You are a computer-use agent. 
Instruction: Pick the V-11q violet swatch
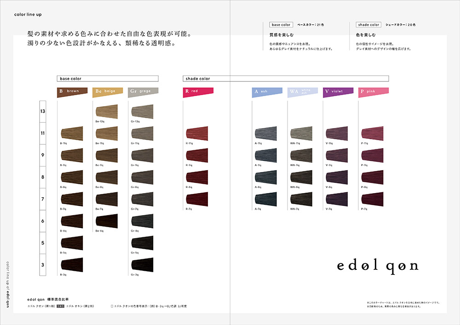[337, 134]
